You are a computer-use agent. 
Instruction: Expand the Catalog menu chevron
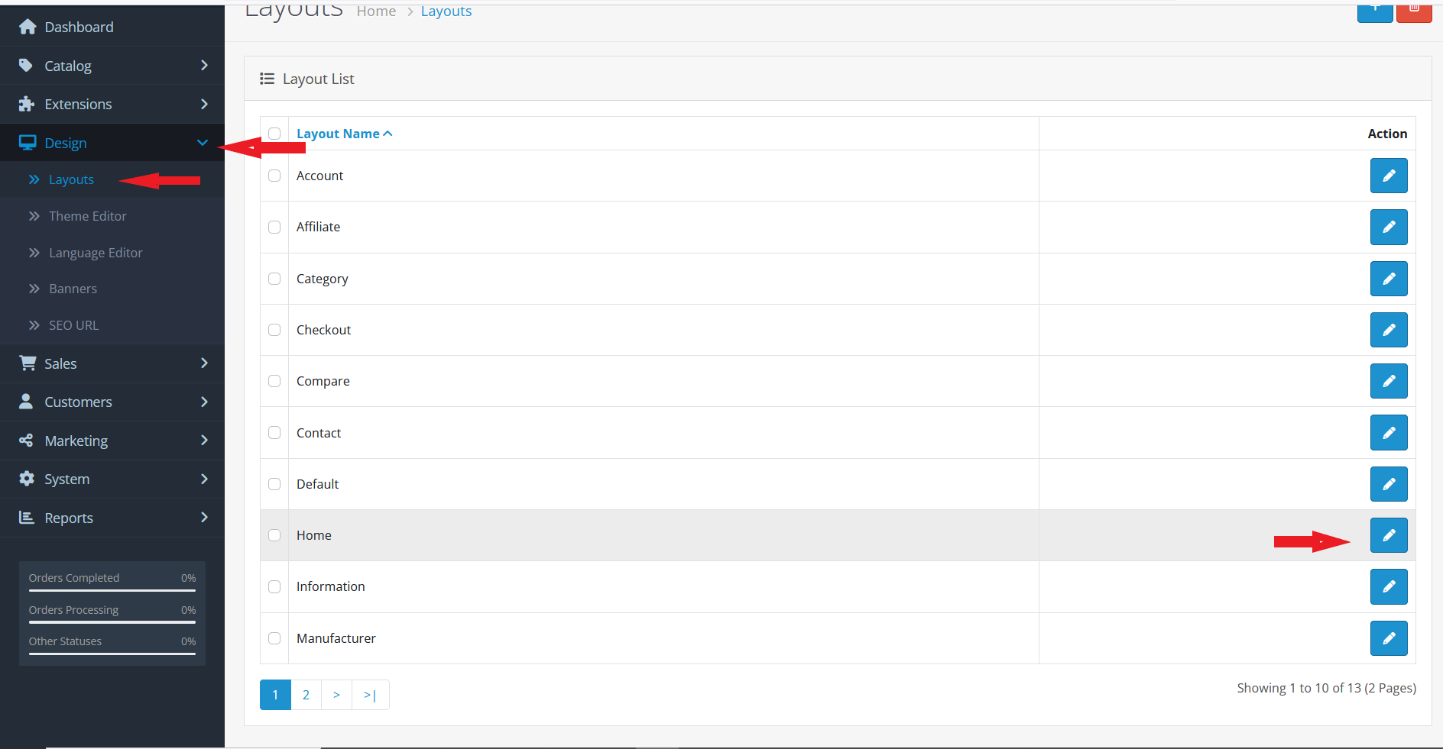pos(204,66)
